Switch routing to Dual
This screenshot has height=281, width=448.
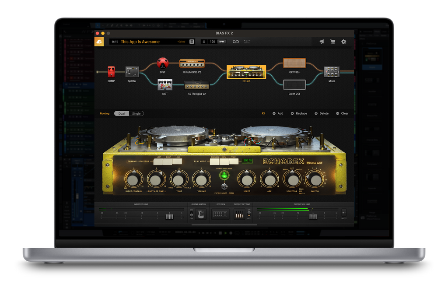click(121, 113)
